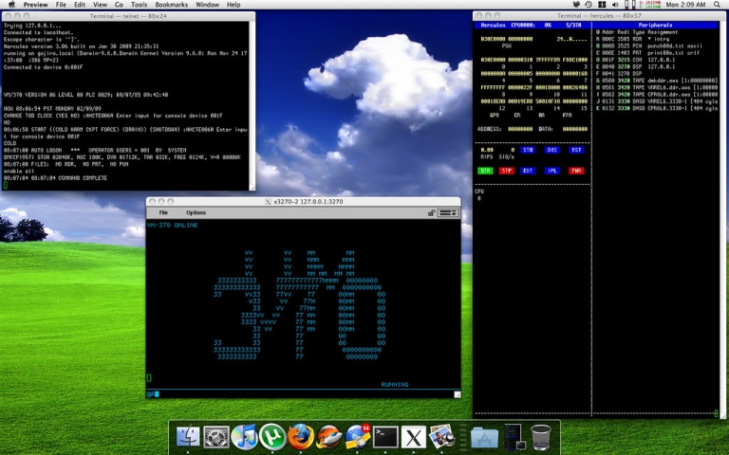The image size is (729, 455).
Task: Click the Spotlight magnifier in the menu bar
Action: (718, 5)
